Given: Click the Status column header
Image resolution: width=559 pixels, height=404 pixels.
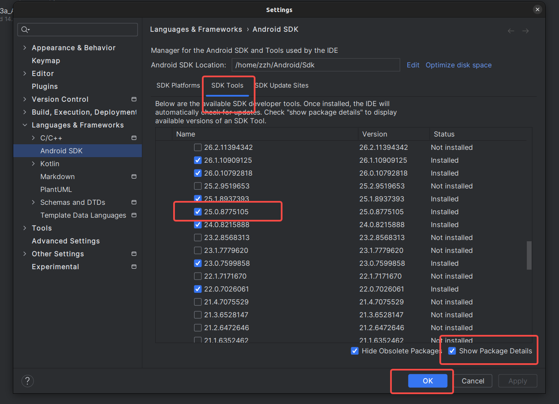Looking at the screenshot, I should (478, 134).
